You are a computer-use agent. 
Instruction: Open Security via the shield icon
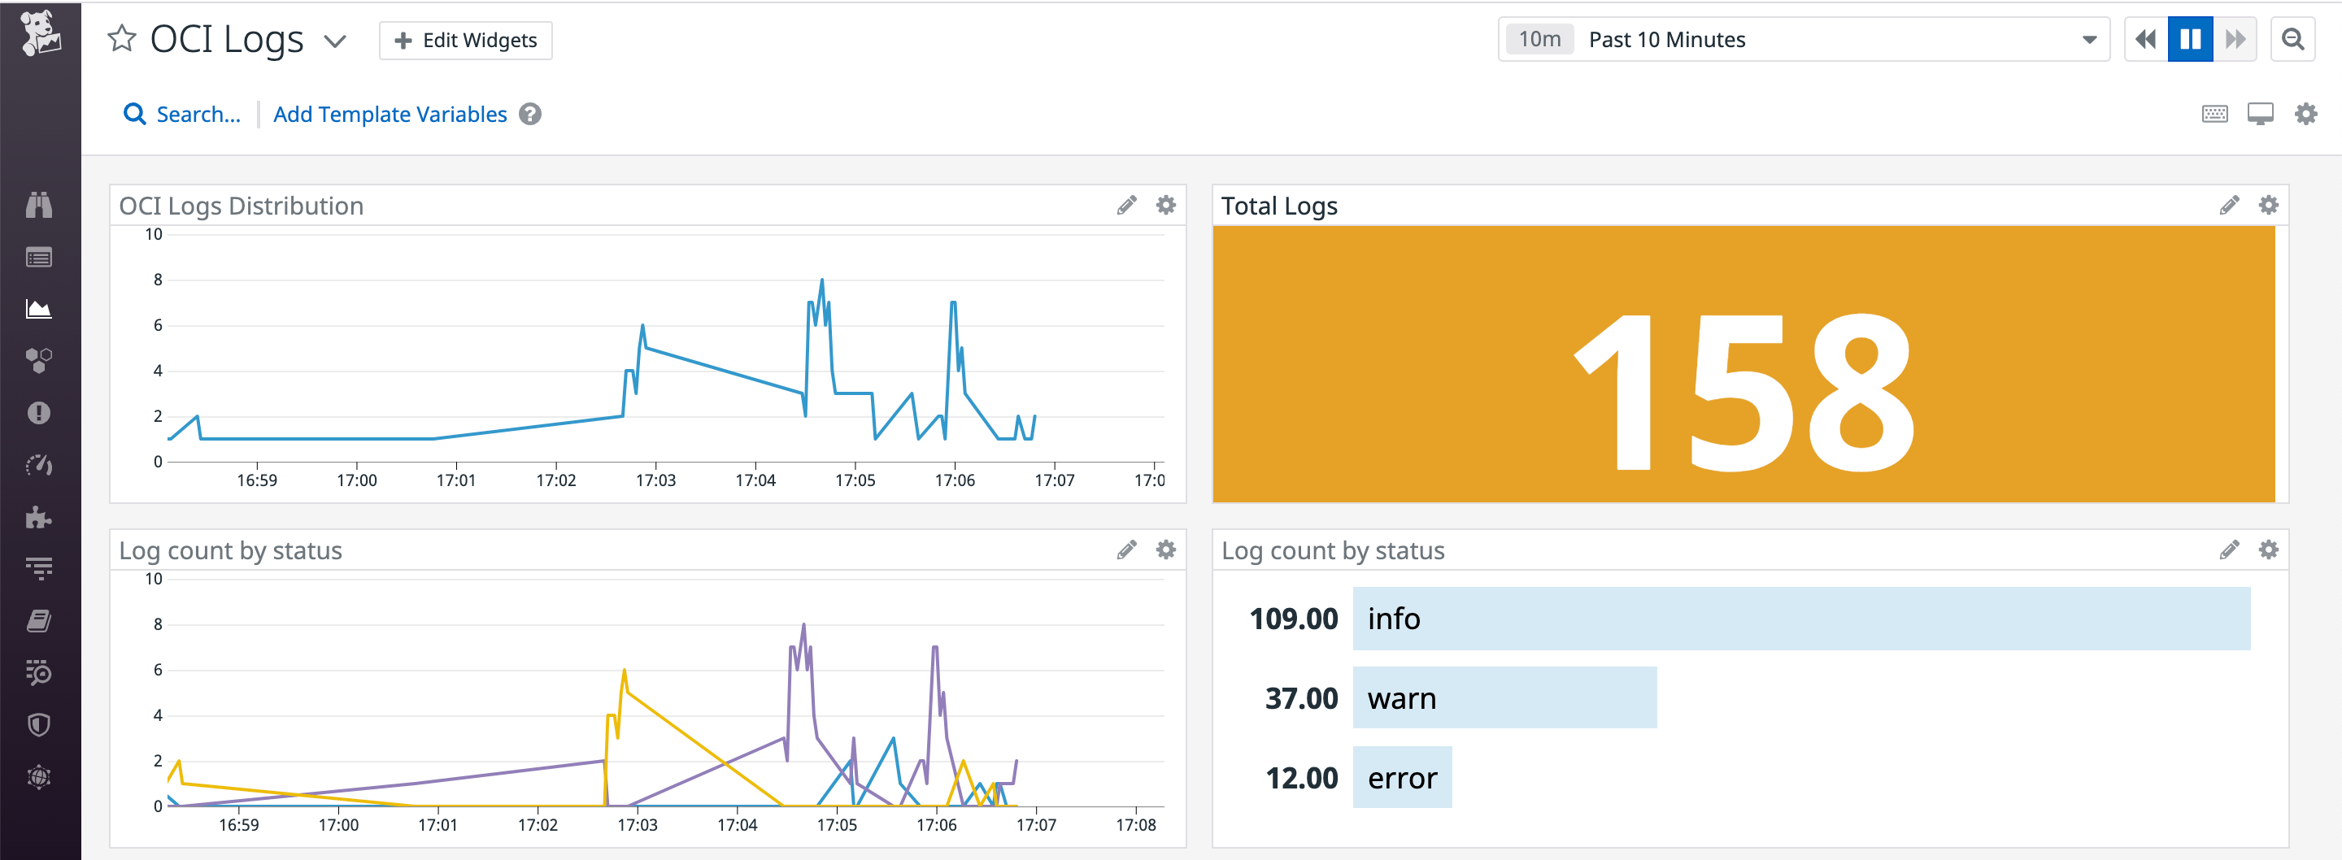point(41,723)
